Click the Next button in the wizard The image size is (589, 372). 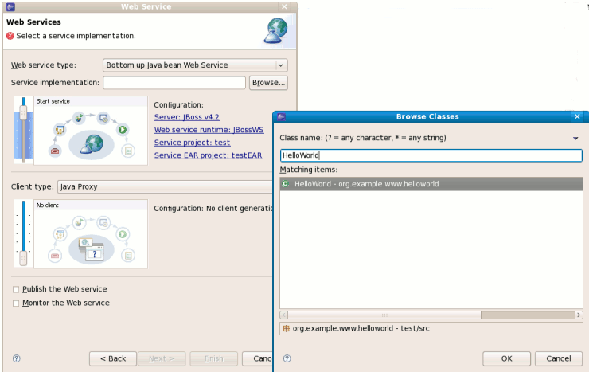pos(162,358)
